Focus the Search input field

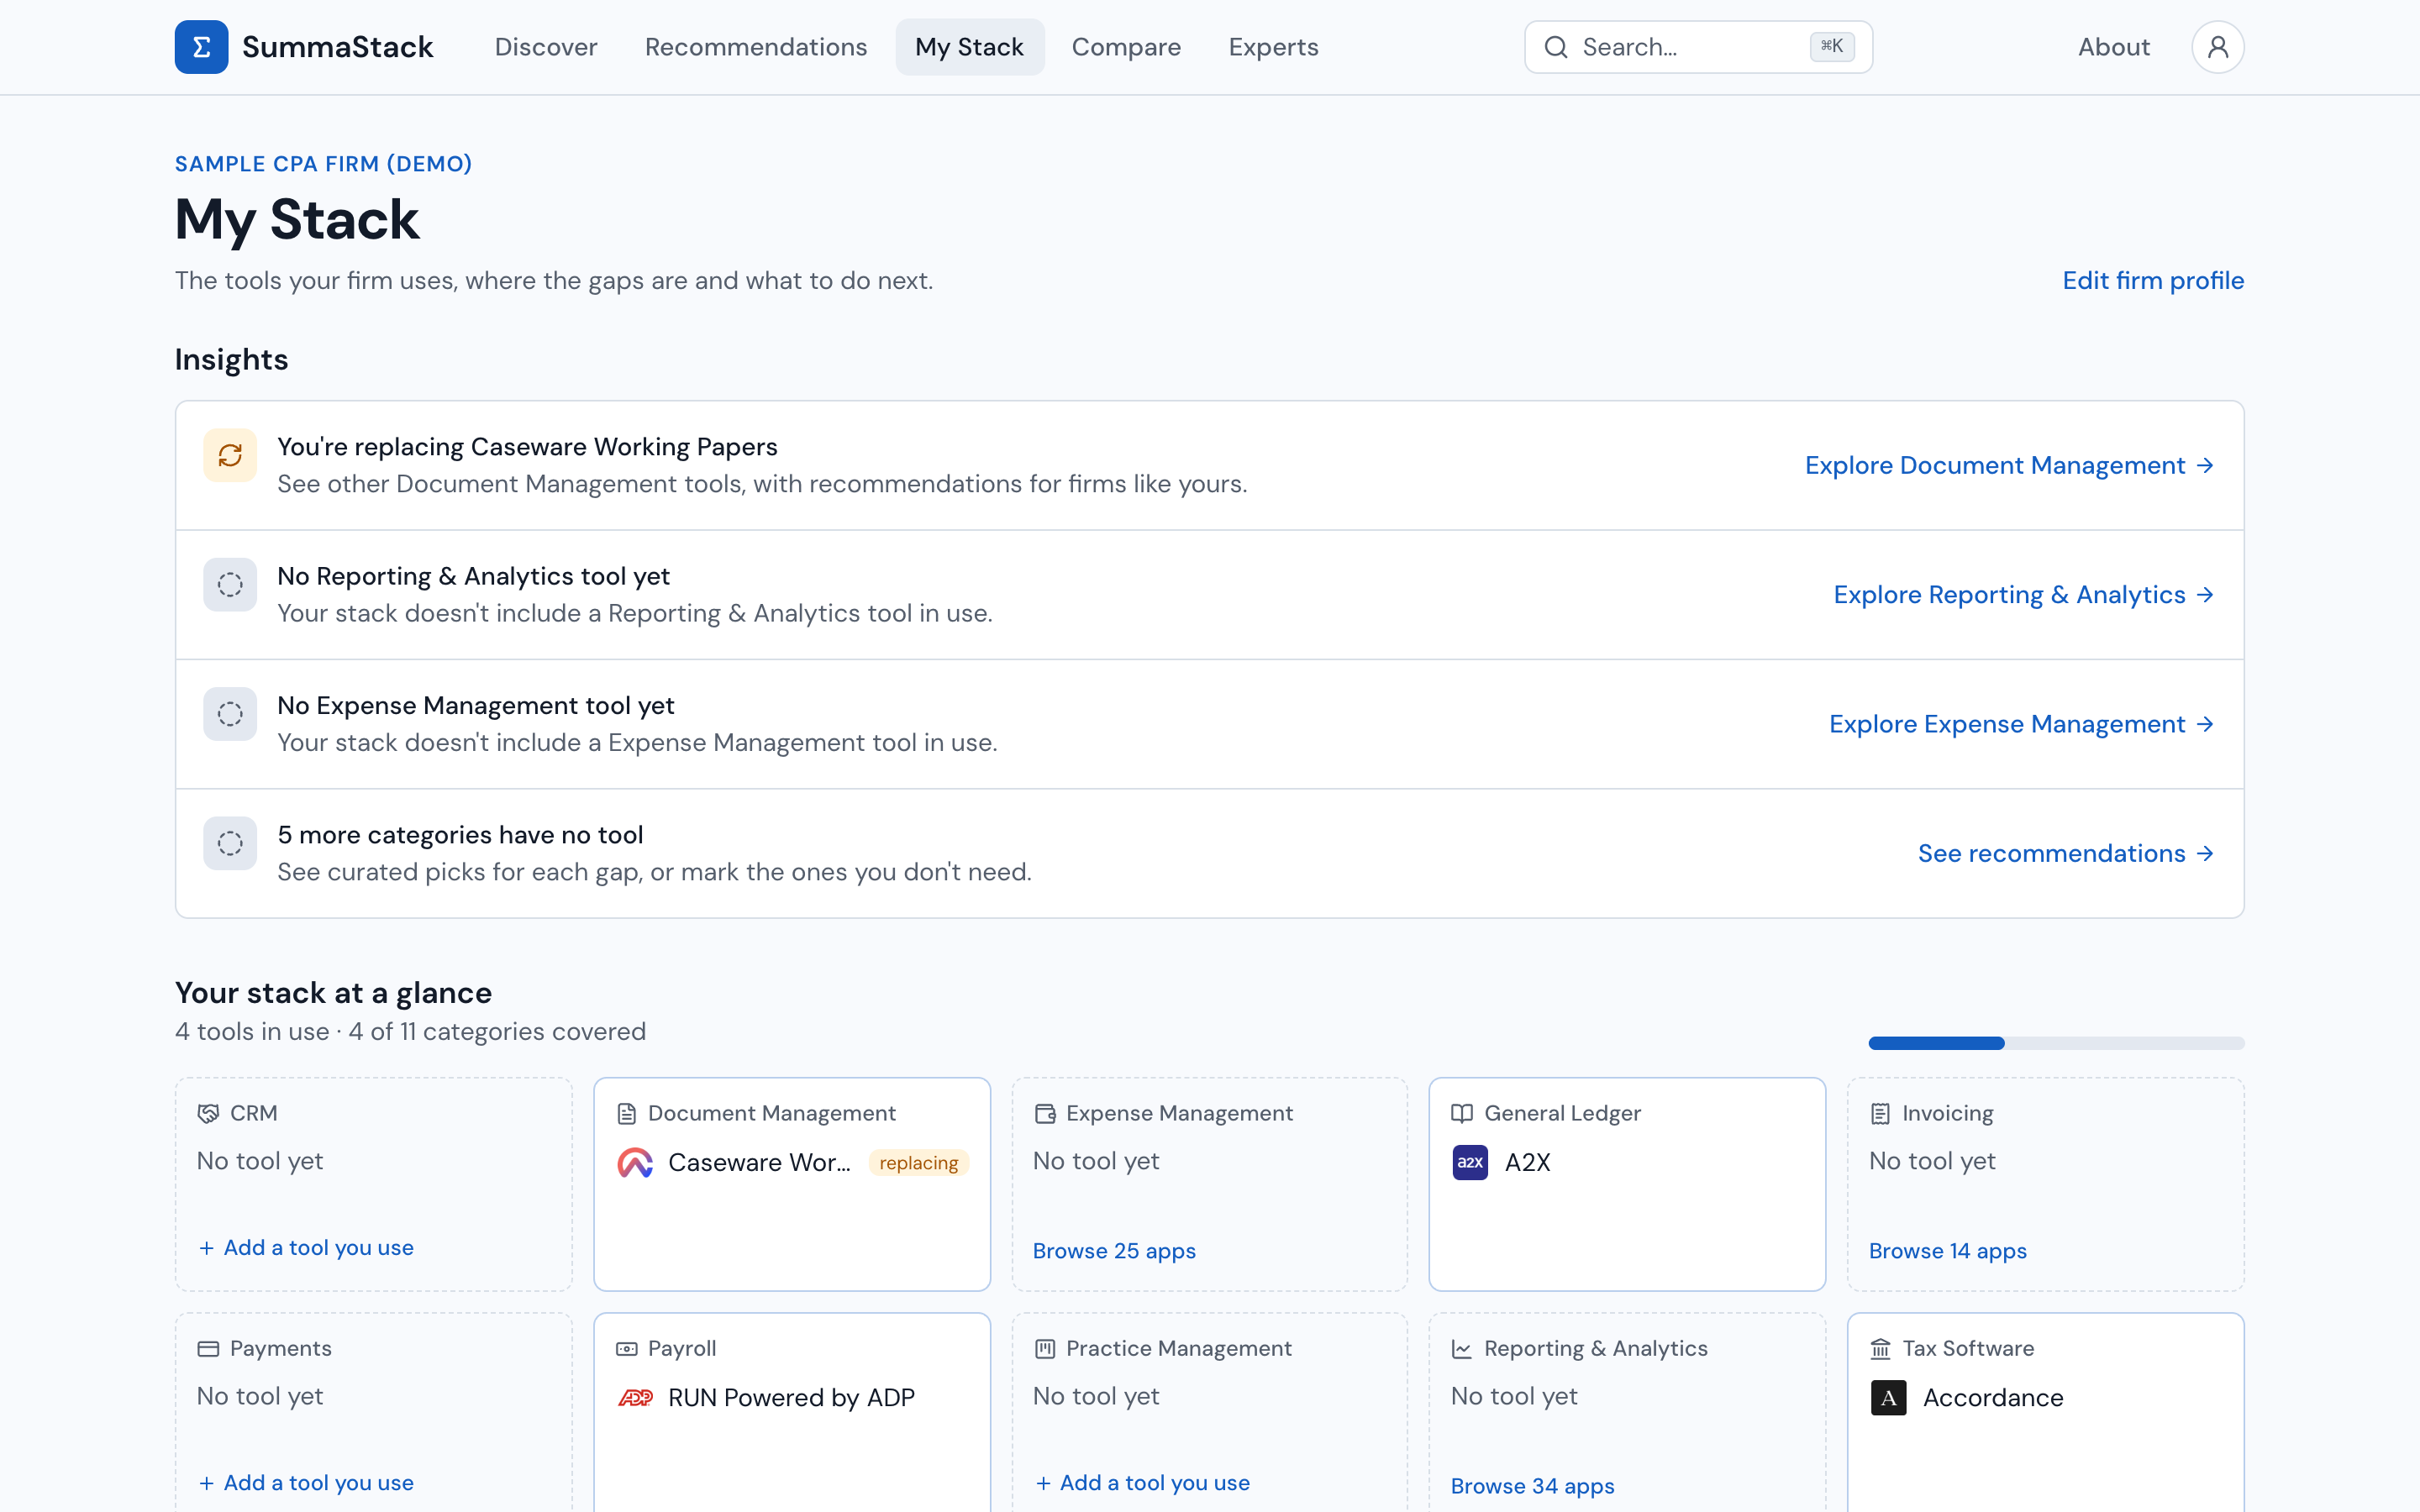click(x=1697, y=47)
